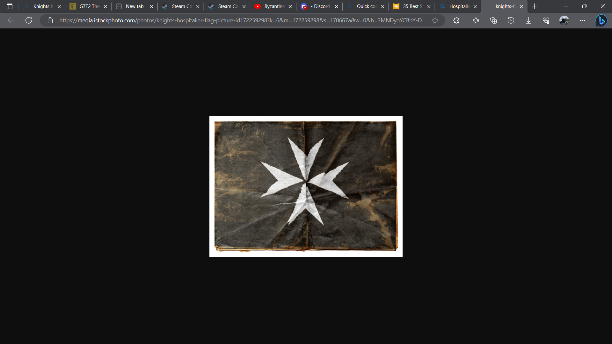The height and width of the screenshot is (344, 612).
Task: Open Settings and more menu
Action: [x=583, y=20]
